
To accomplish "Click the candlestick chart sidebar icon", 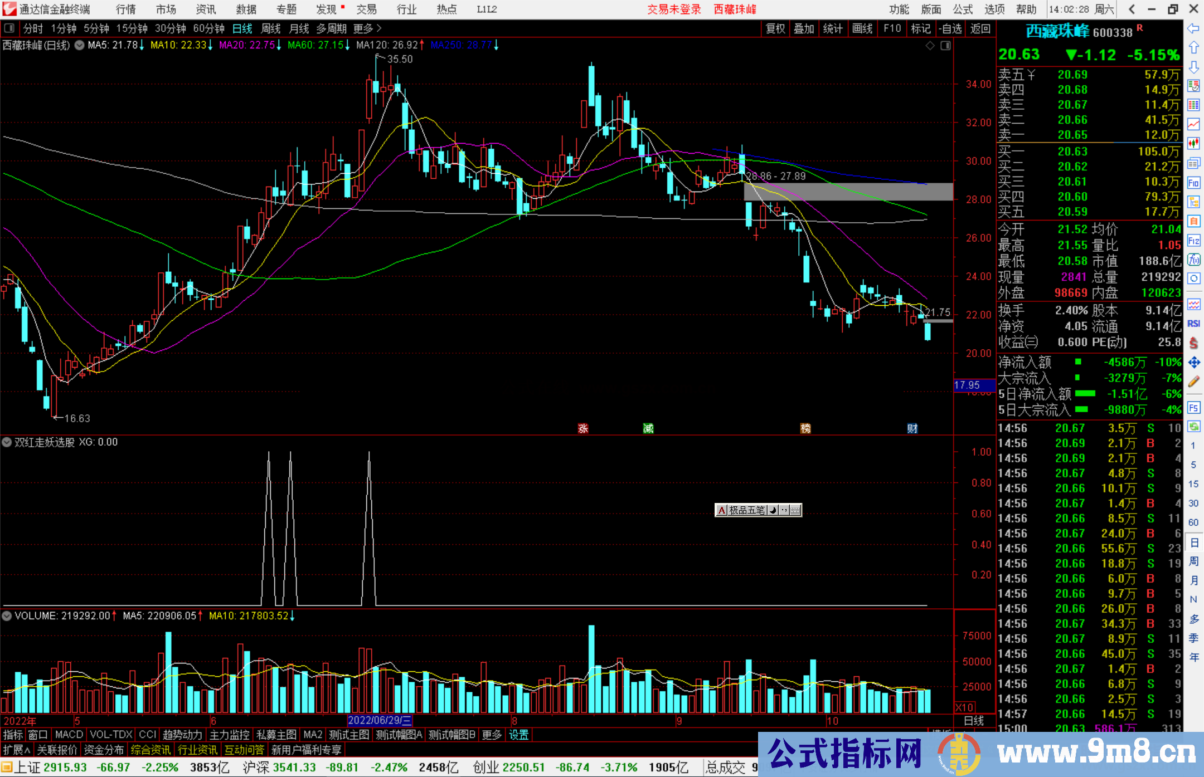I will point(1193,143).
